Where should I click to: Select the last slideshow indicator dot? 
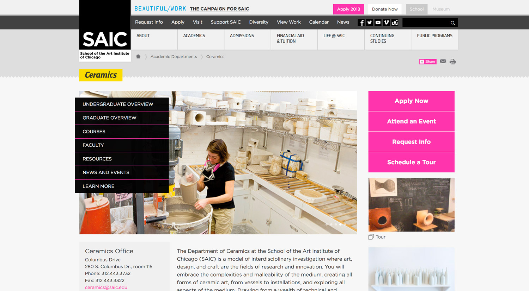[x=345, y=224]
